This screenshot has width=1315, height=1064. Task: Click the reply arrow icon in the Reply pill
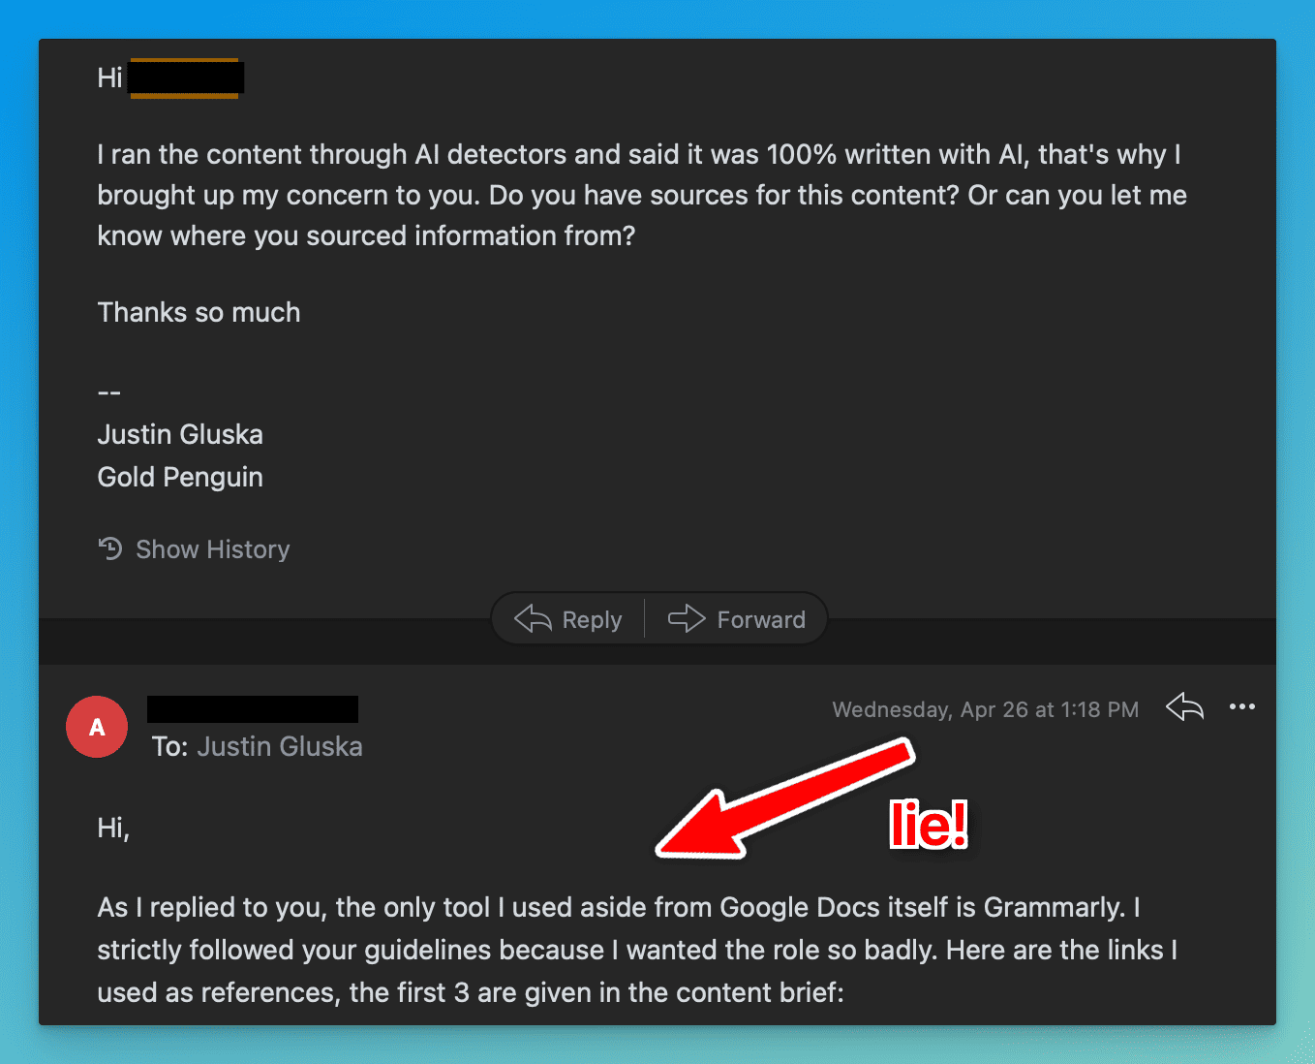[533, 618]
